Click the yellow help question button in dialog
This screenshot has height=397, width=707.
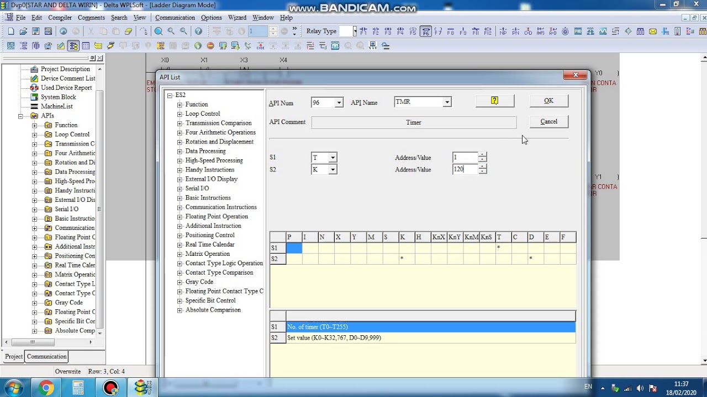(494, 100)
